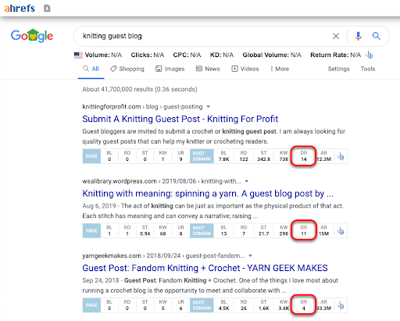
Task: Open Ahrefs chart icon beside Return Rate
Action: [x=370, y=55]
